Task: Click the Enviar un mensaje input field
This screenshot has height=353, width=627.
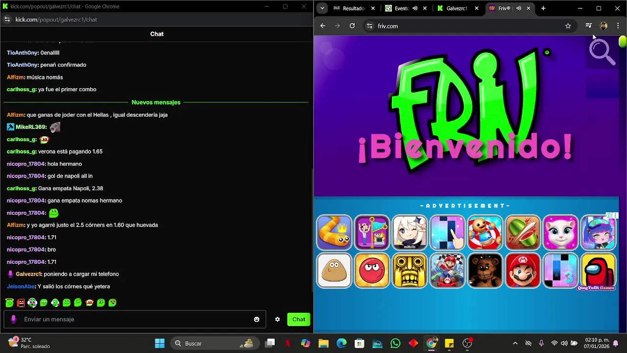Action: point(135,319)
